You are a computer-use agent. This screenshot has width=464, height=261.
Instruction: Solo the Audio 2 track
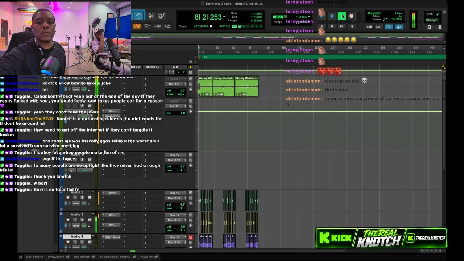(x=82, y=198)
